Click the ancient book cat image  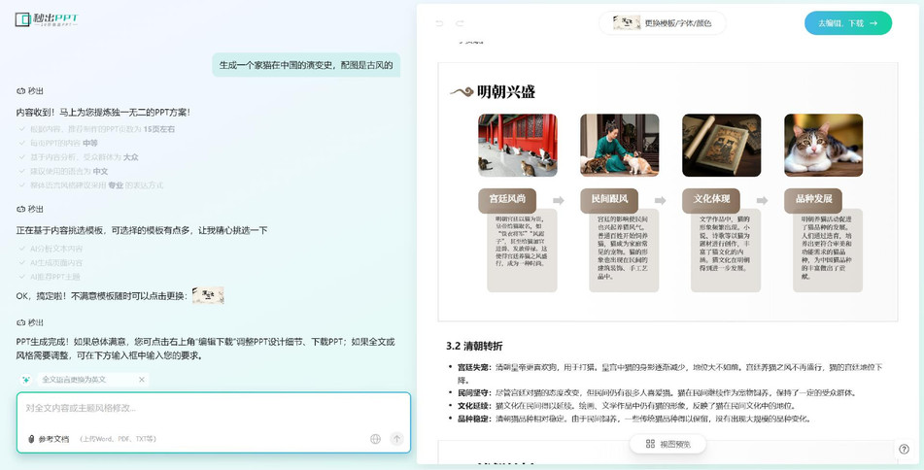coord(721,146)
